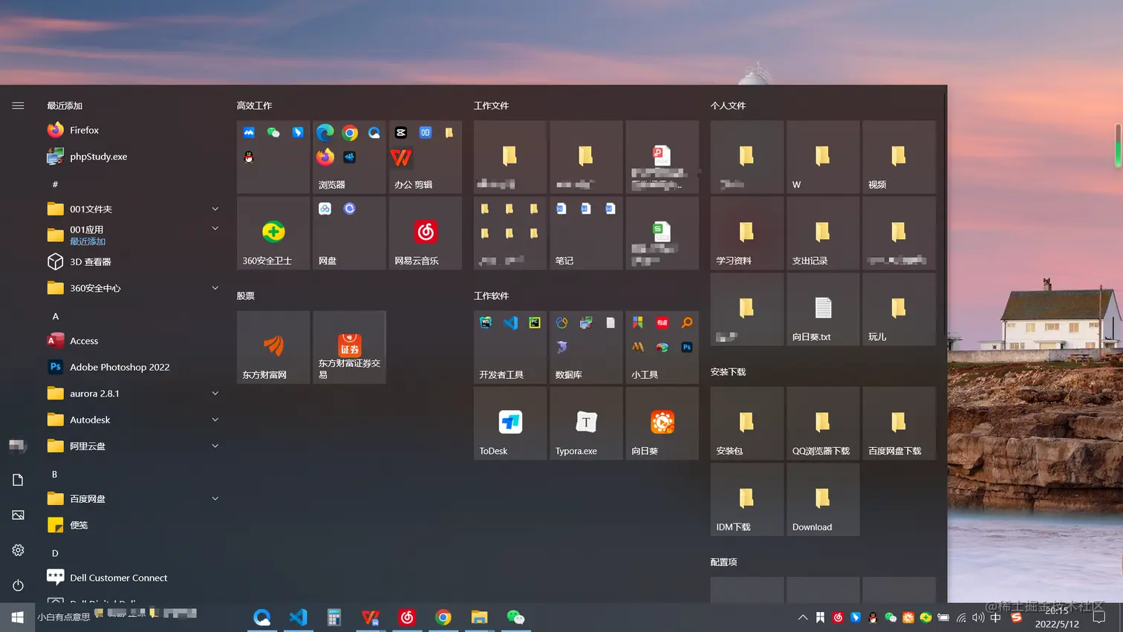Open the 便笺 sticky notes app
This screenshot has height=632, width=1123.
[x=134, y=525]
